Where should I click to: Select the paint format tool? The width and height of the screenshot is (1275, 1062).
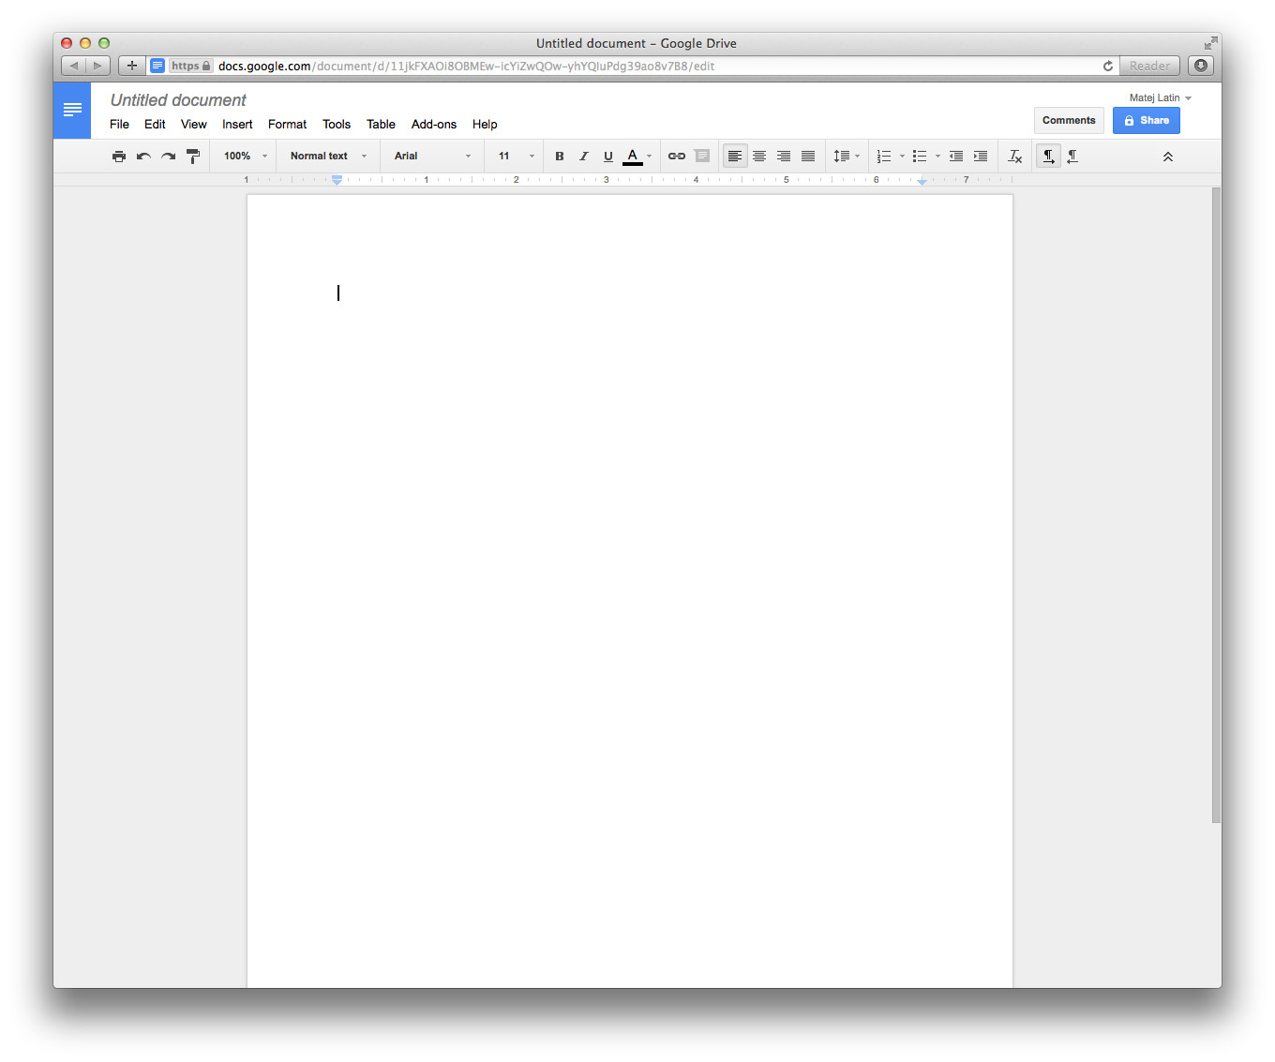pyautogui.click(x=193, y=157)
